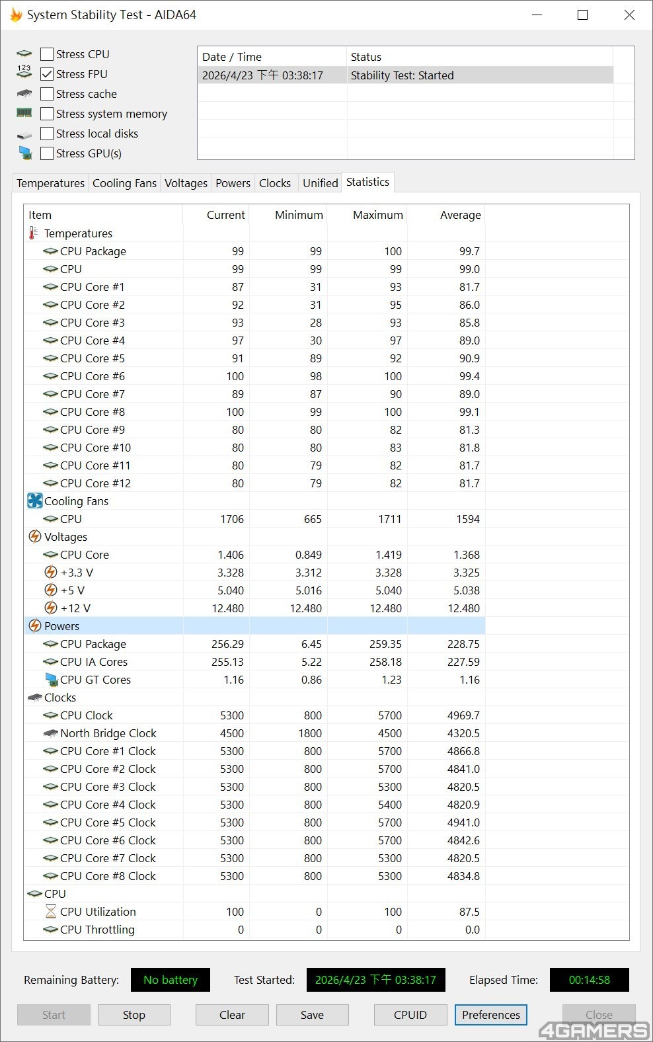
Task: Click the Elapsed Time display 00:14:58
Action: [x=590, y=980]
